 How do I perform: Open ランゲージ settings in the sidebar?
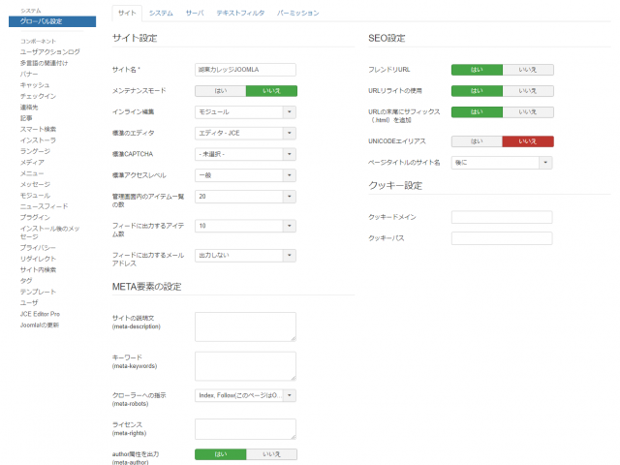coord(35,151)
